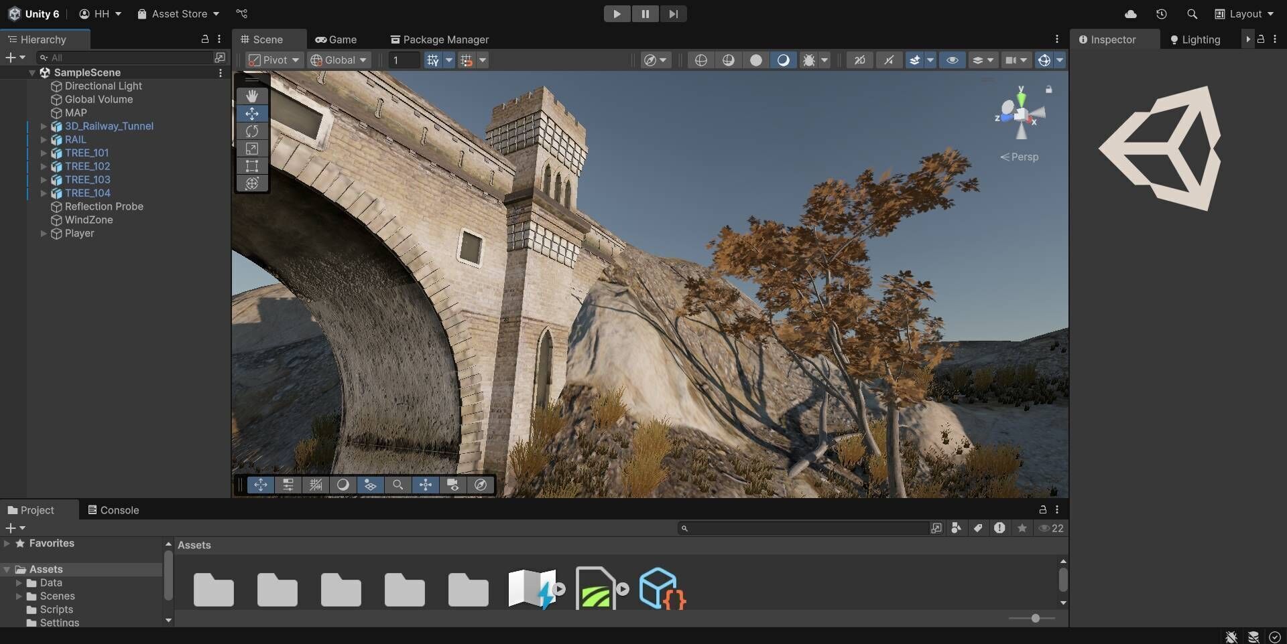Open Project search window icon
Viewport: 1287px width, 644px height.
point(936,528)
